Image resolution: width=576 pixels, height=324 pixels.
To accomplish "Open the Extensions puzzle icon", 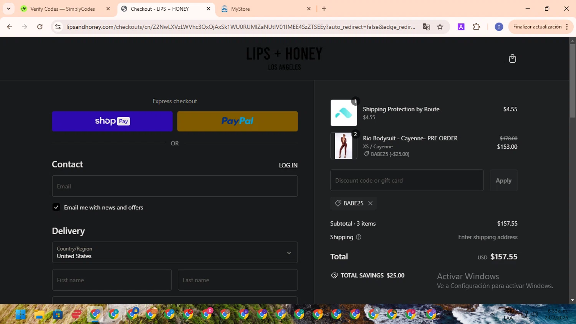I will point(477,27).
